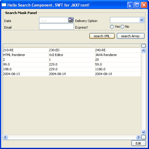149x149 pixels.
Task: Select the XUI Editor table cell
Action: (x=72, y=55)
